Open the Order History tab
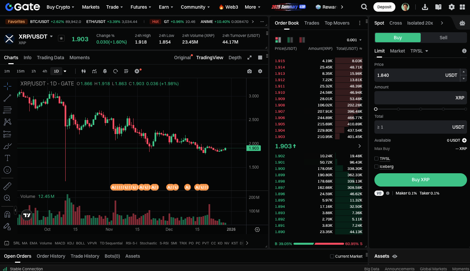This screenshot has width=470, height=271. coord(51,256)
